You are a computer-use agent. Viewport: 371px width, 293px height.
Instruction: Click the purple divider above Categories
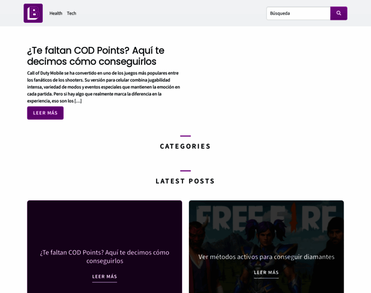[185, 136]
